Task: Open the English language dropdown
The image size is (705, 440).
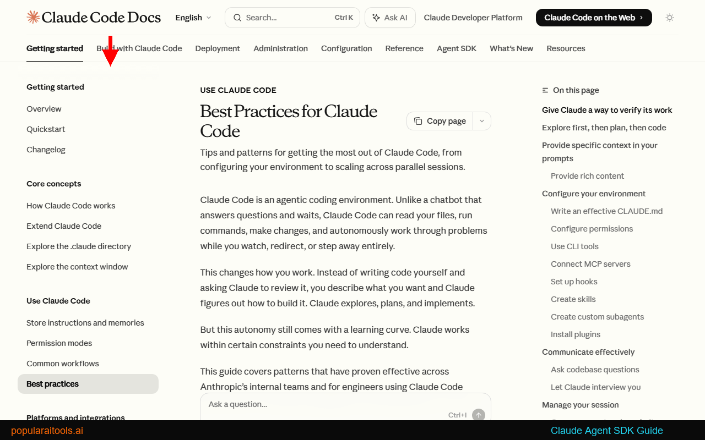Action: click(193, 17)
